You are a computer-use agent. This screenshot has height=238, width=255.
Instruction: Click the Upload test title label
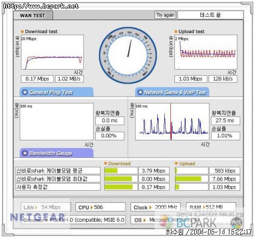(x=190, y=32)
